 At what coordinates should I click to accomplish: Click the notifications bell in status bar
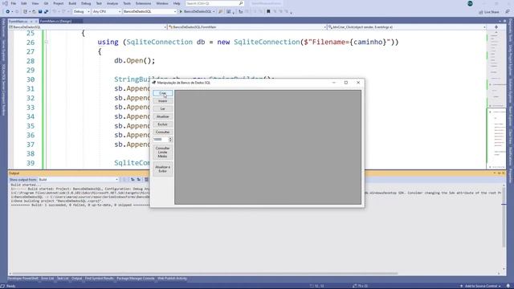click(x=508, y=286)
